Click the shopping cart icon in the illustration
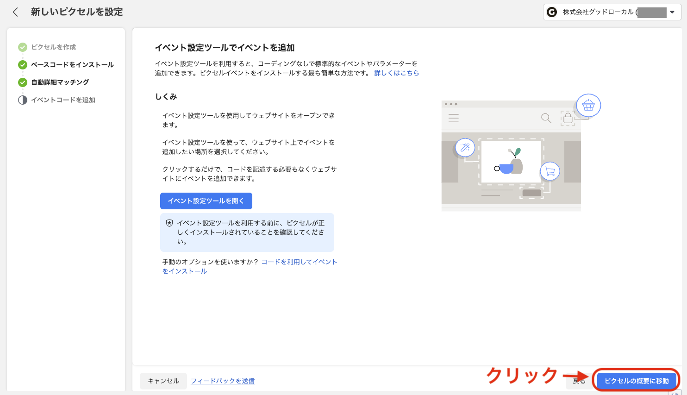The image size is (687, 395). [549, 171]
